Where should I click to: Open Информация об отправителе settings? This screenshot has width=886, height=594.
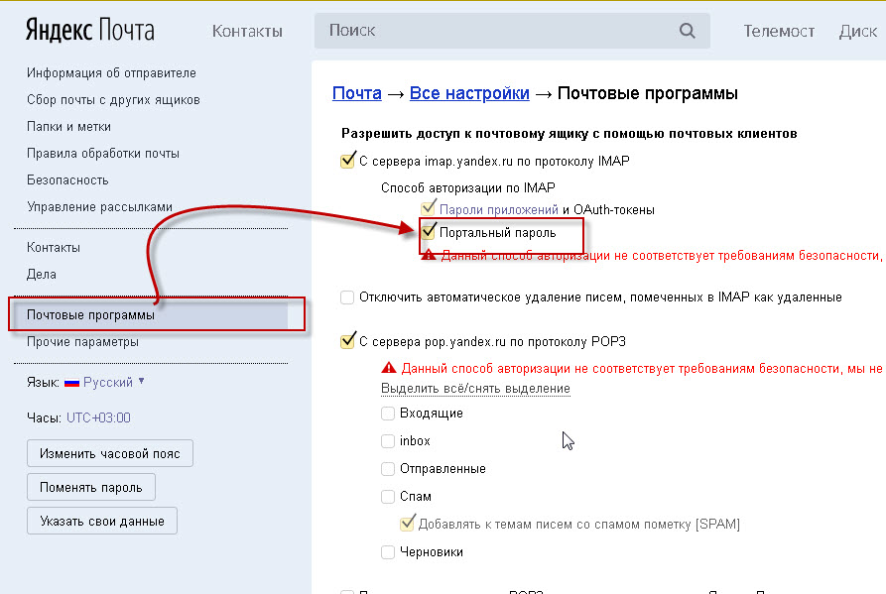[x=111, y=72]
